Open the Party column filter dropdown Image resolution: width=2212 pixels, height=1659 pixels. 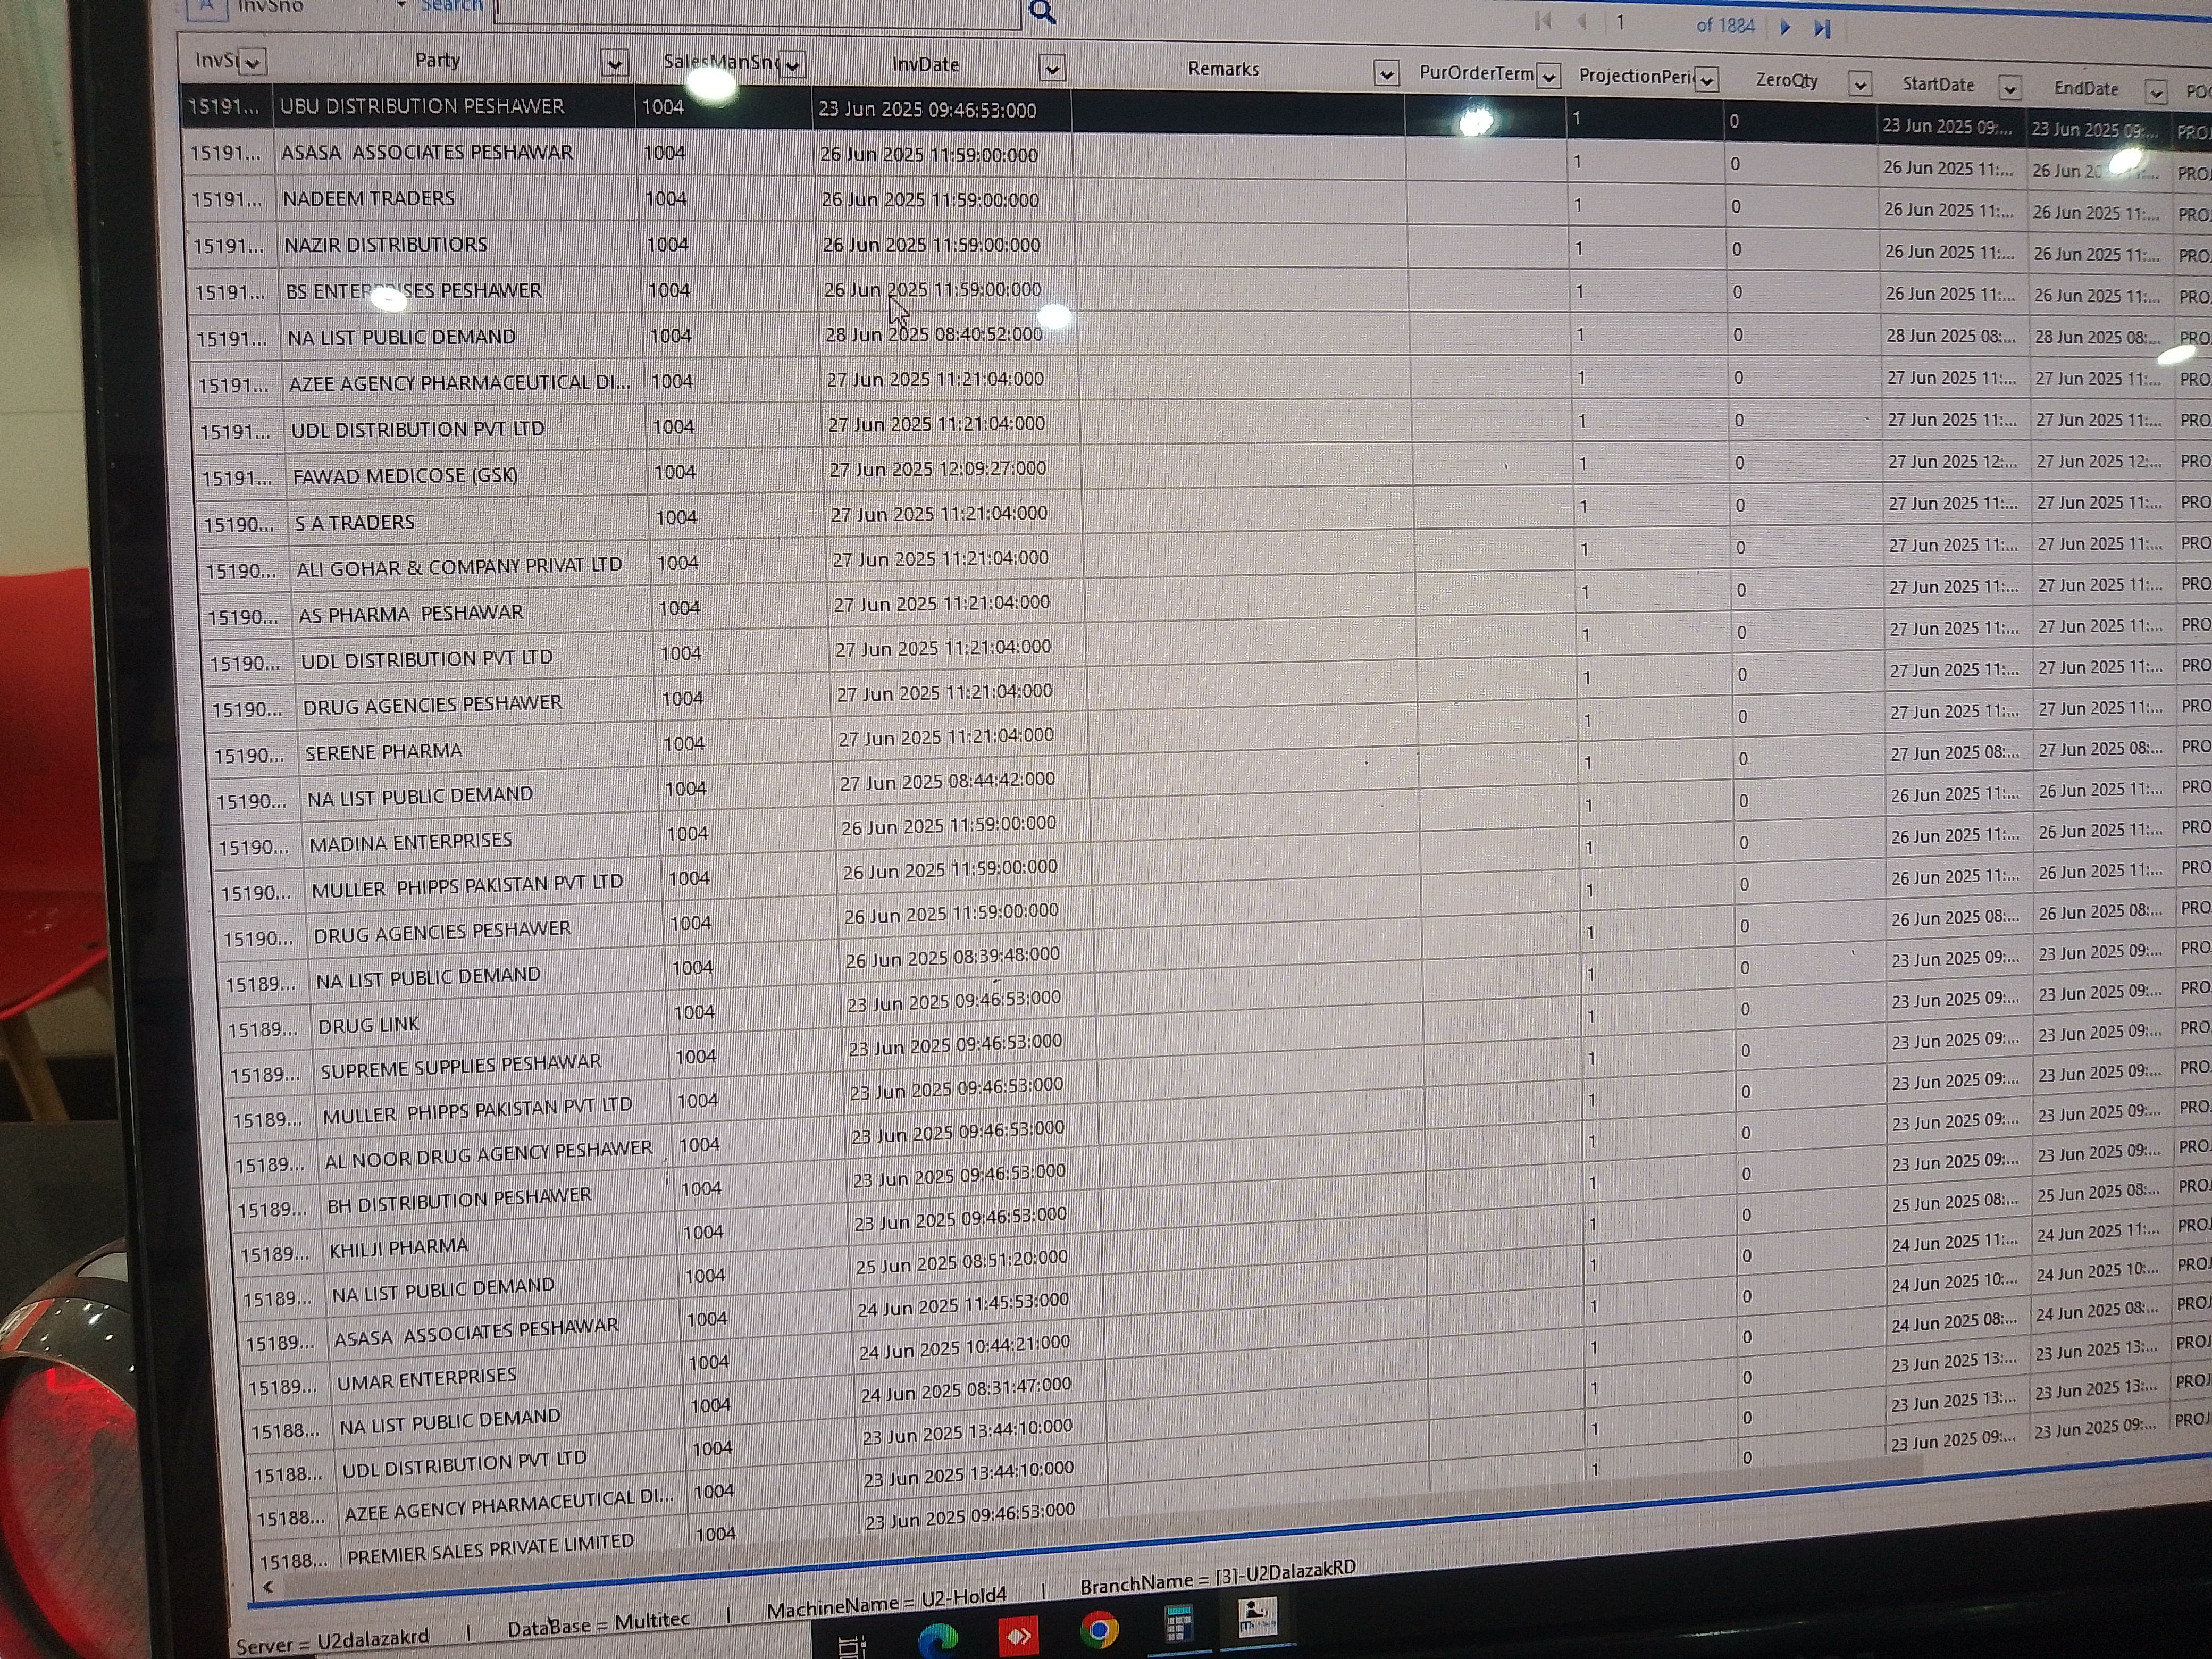point(615,64)
